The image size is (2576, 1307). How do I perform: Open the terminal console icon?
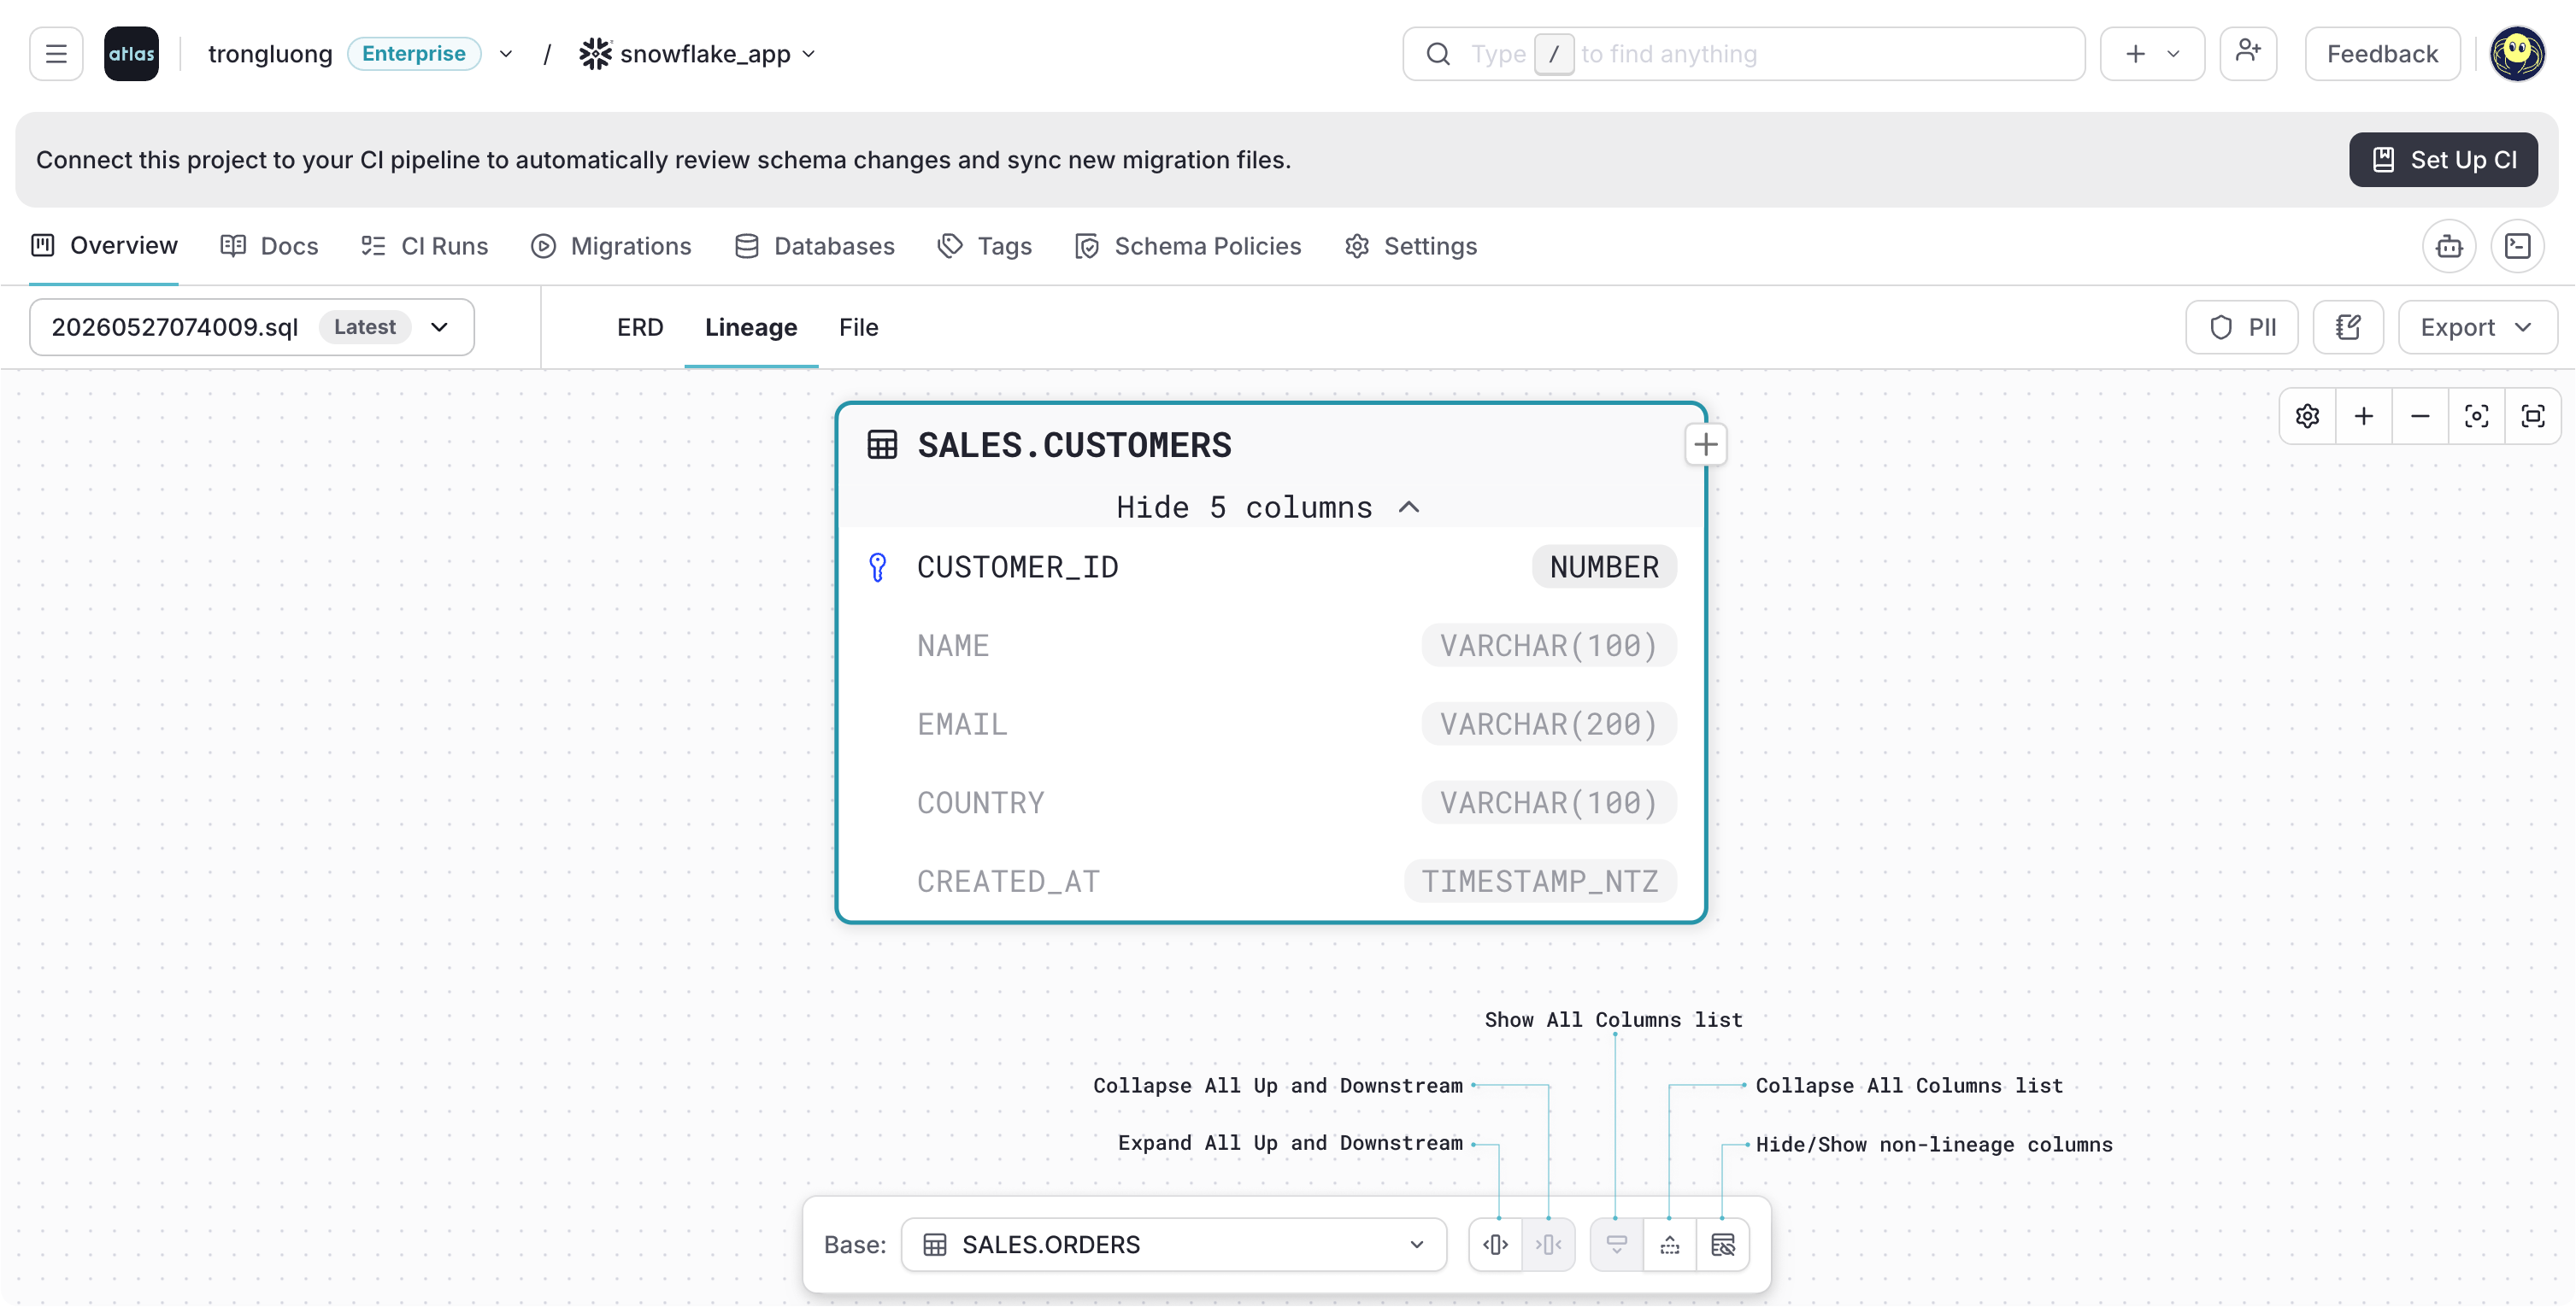point(2517,246)
